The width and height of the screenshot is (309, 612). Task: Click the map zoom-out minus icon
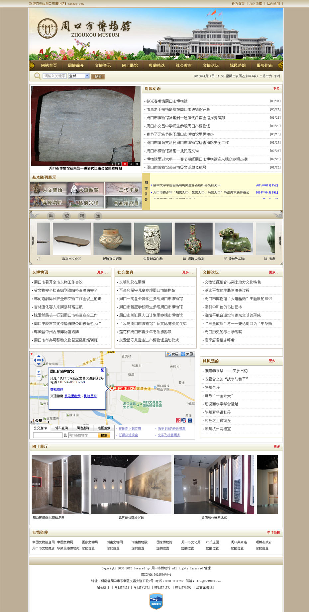[x=39, y=377]
